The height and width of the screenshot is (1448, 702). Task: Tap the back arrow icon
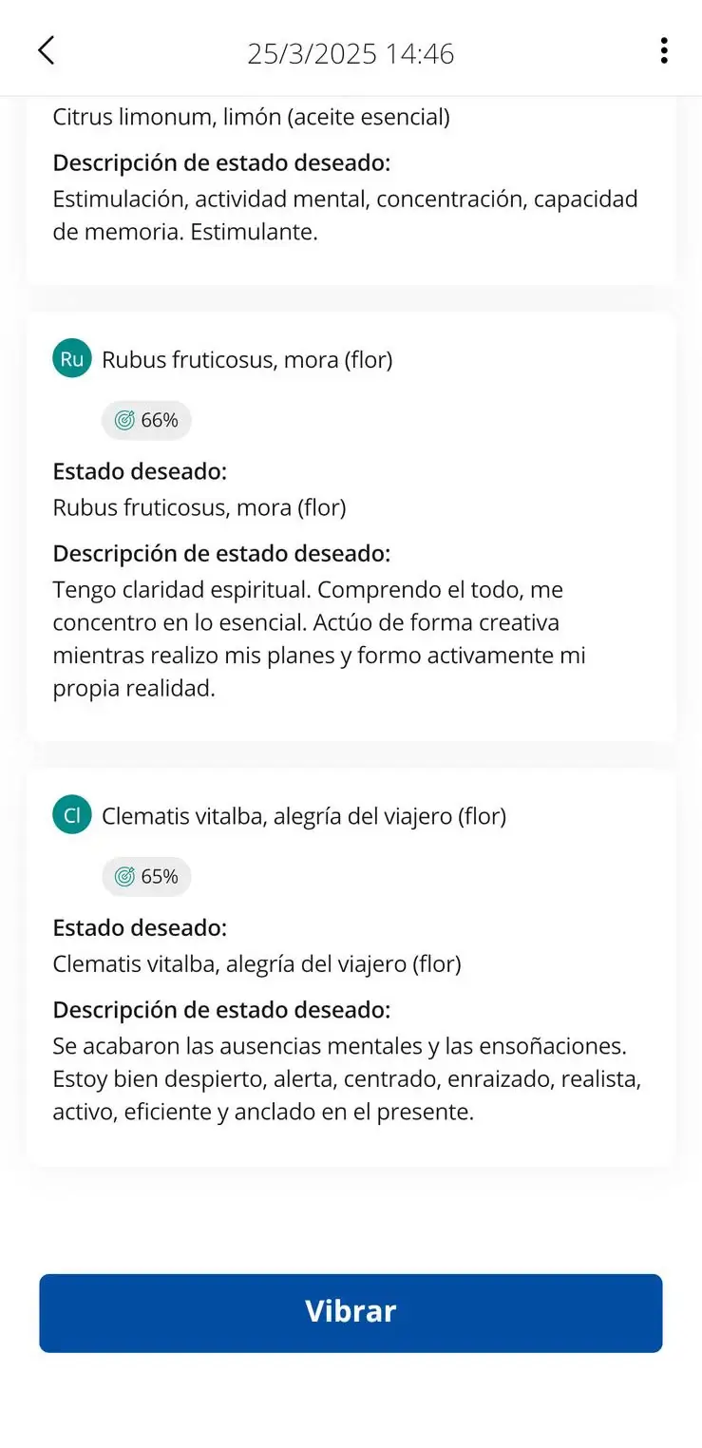coord(46,50)
